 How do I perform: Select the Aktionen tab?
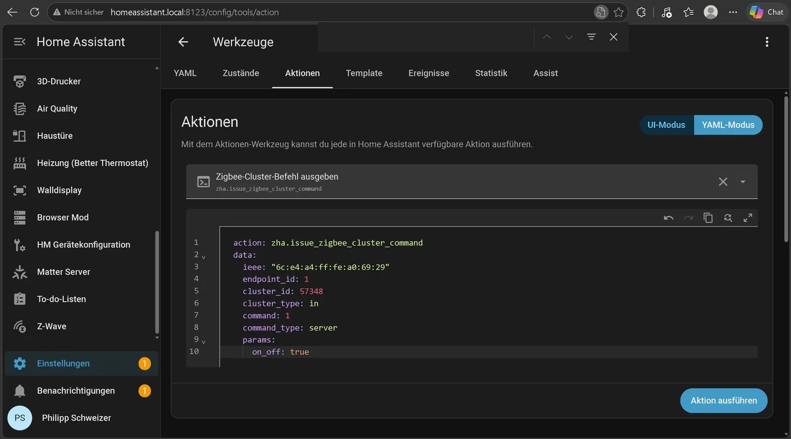(303, 73)
